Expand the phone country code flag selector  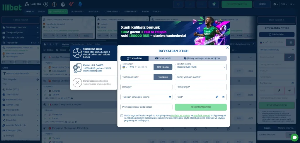click(124, 67)
